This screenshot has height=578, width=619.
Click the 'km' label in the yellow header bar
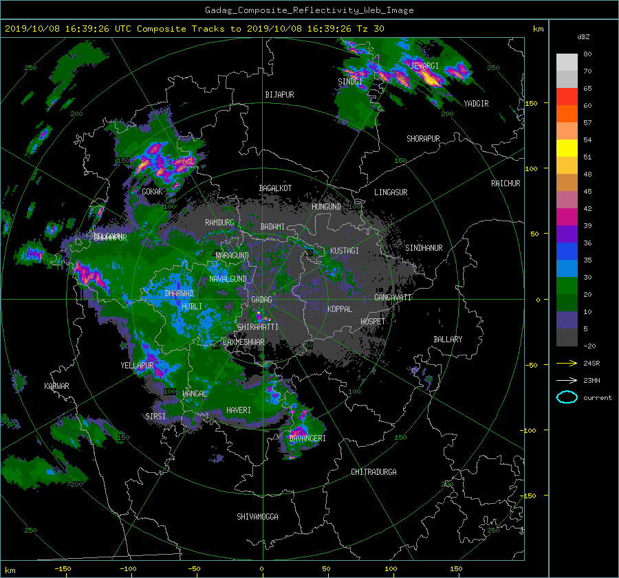click(x=538, y=29)
